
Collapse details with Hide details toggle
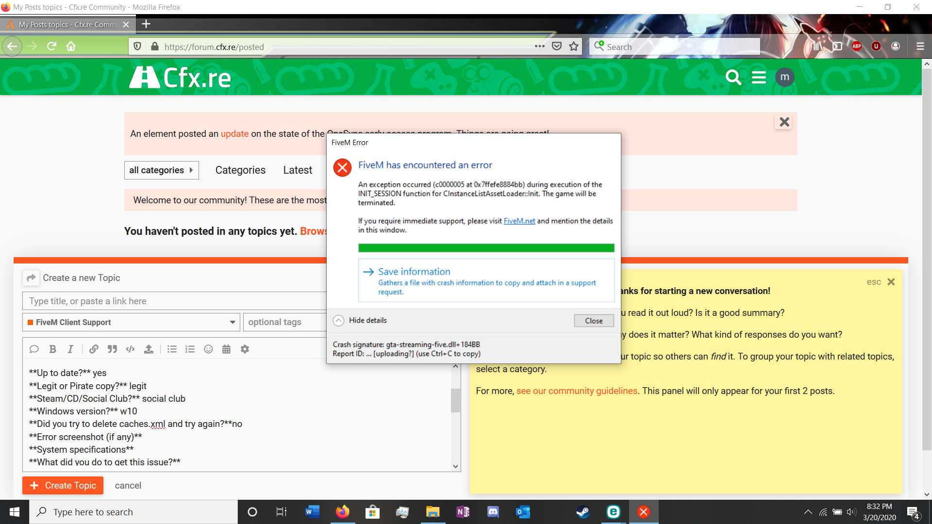click(x=360, y=321)
